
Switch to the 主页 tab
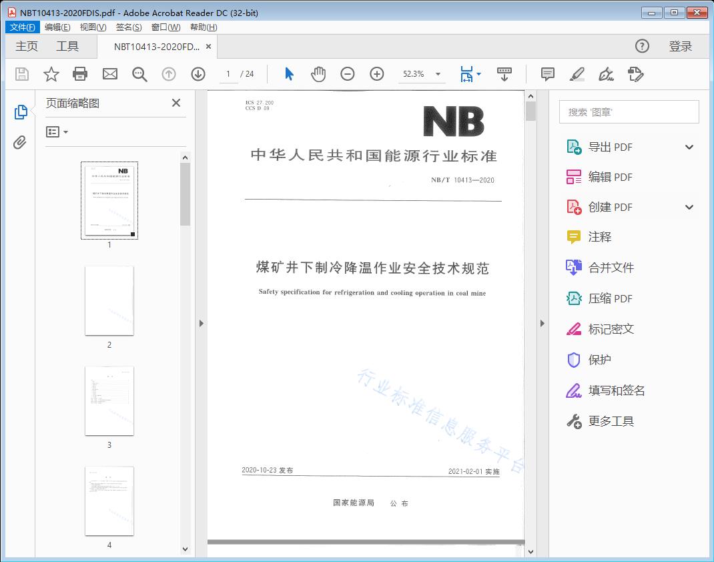pos(26,46)
